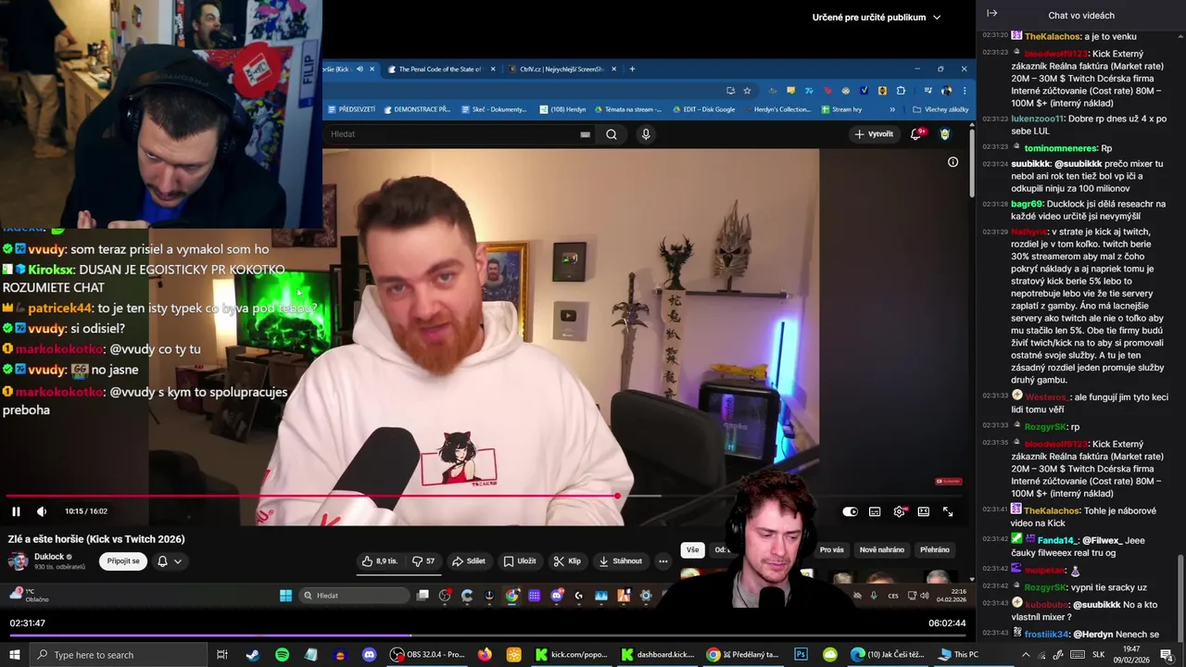This screenshot has height=667, width=1186.
Task: Click the Sdílet share button
Action: (469, 561)
